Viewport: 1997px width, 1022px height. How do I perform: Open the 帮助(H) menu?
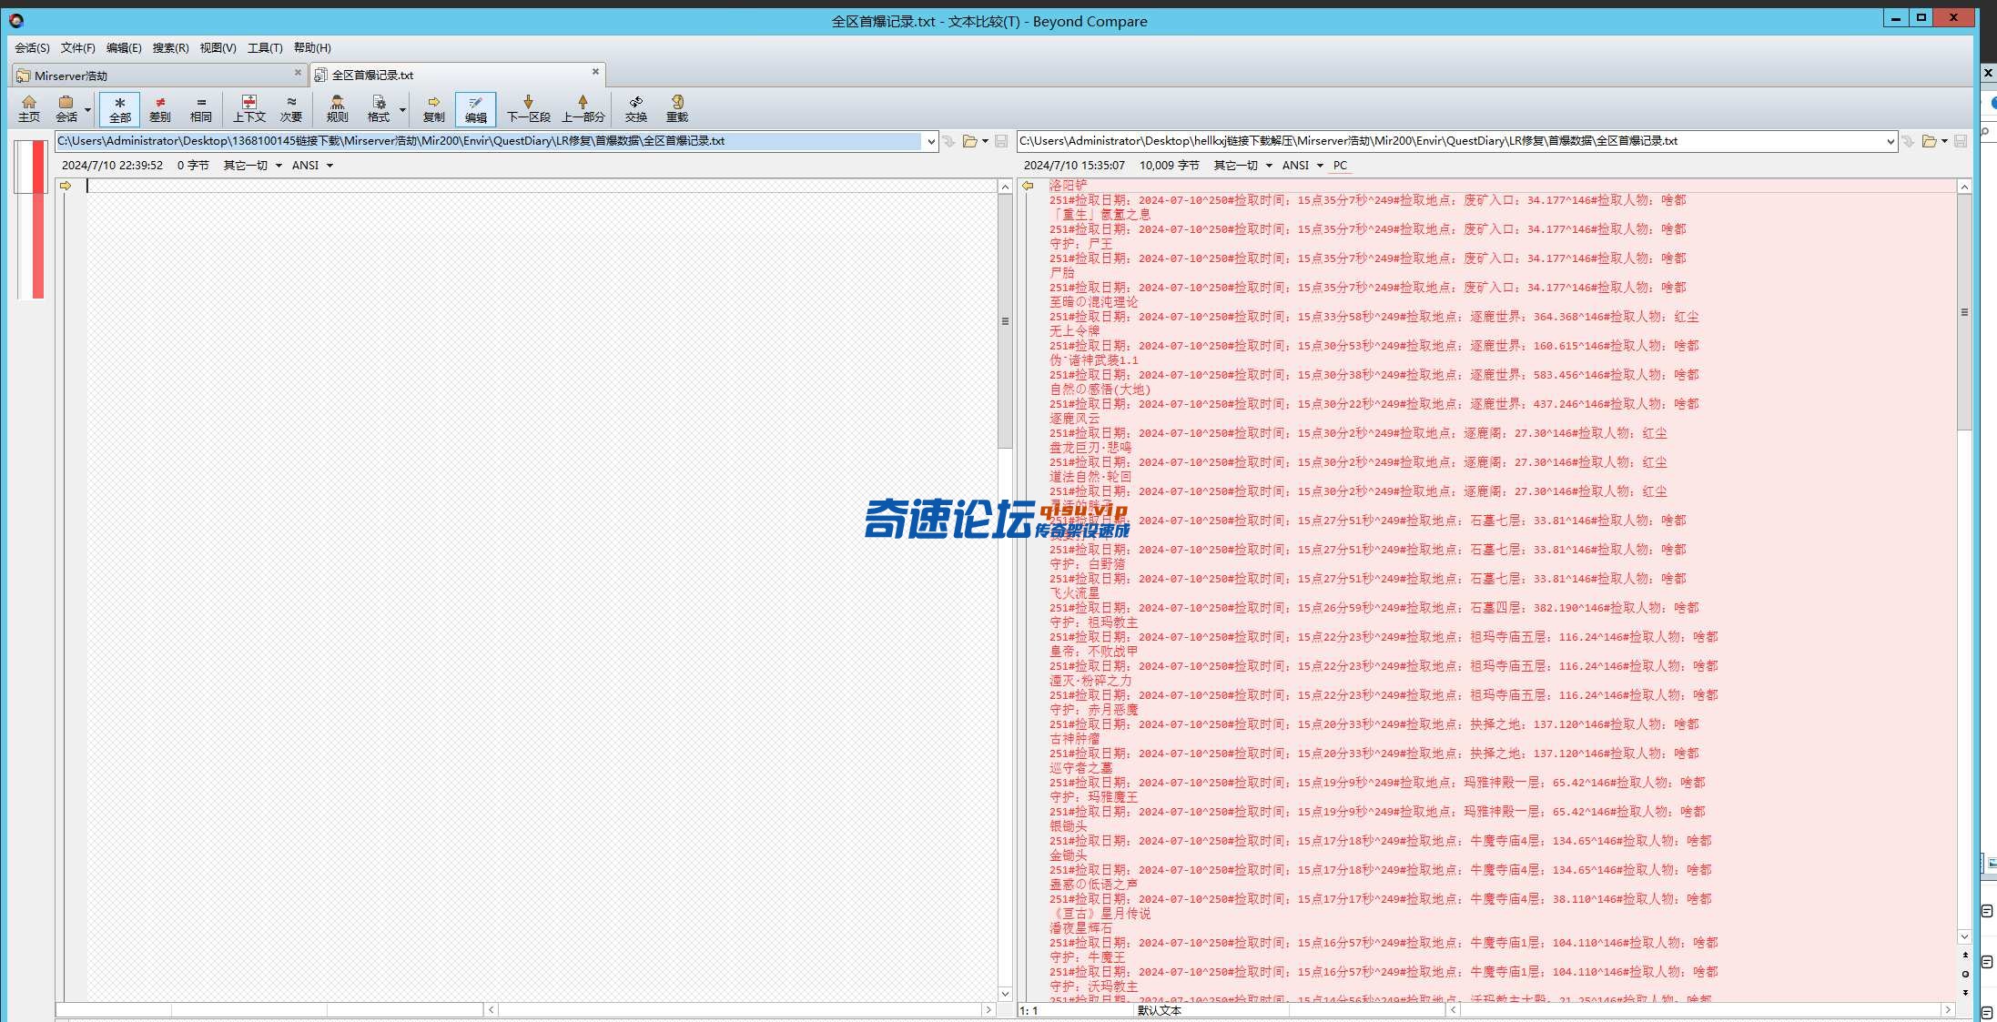point(312,48)
